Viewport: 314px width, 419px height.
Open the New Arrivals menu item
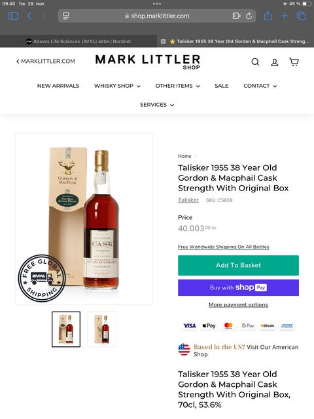click(x=58, y=86)
